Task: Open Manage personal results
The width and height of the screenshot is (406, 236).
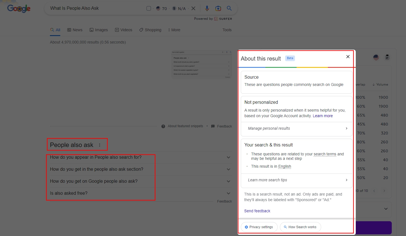Action: click(296, 129)
